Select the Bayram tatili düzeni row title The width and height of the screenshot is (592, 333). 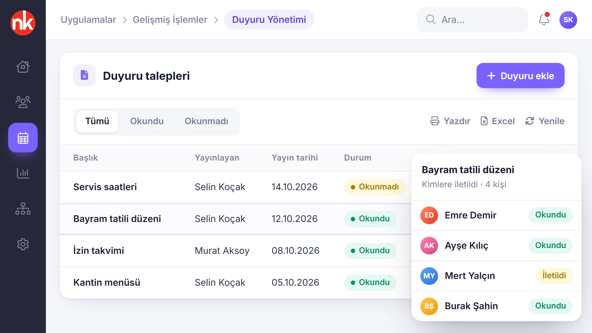point(117,219)
